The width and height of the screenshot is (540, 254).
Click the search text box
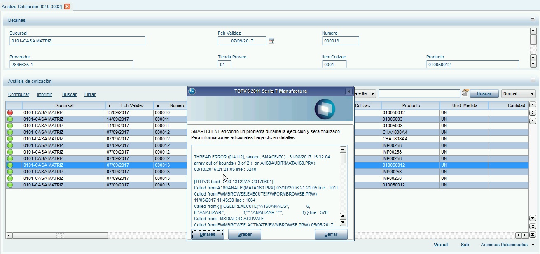coord(419,93)
